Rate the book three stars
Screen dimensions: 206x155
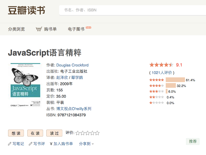coord(88,133)
